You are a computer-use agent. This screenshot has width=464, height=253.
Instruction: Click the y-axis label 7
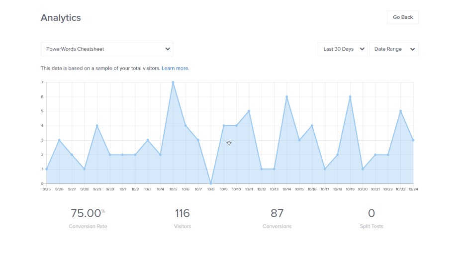[42, 82]
